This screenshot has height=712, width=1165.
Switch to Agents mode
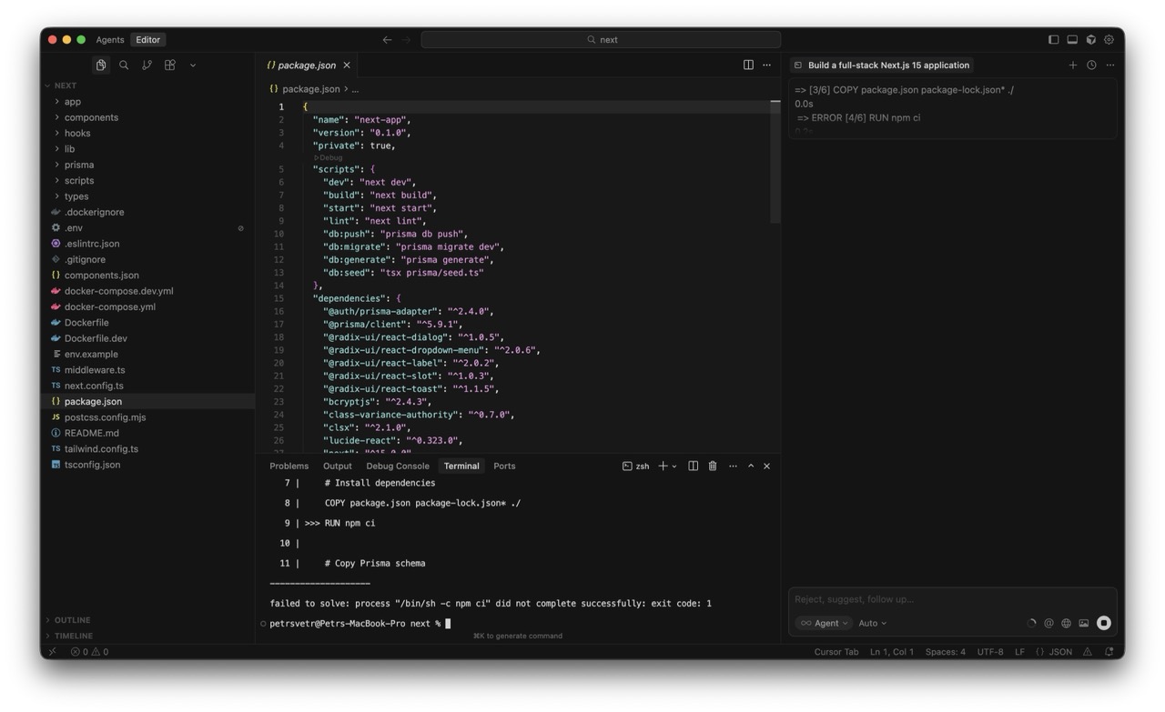(x=110, y=40)
